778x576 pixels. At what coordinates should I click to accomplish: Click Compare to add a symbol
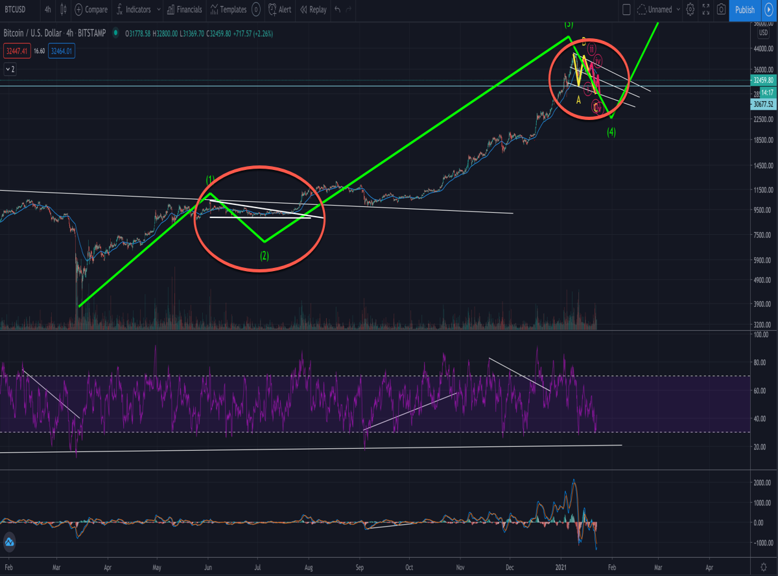(91, 10)
